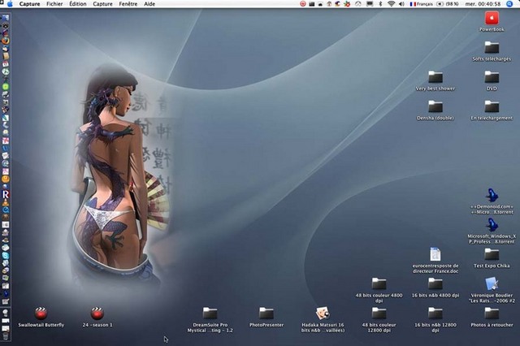Image resolution: width=520 pixels, height=346 pixels.
Task: Select the 48 bits couleur 4800 dpi folder
Action: coord(379,290)
